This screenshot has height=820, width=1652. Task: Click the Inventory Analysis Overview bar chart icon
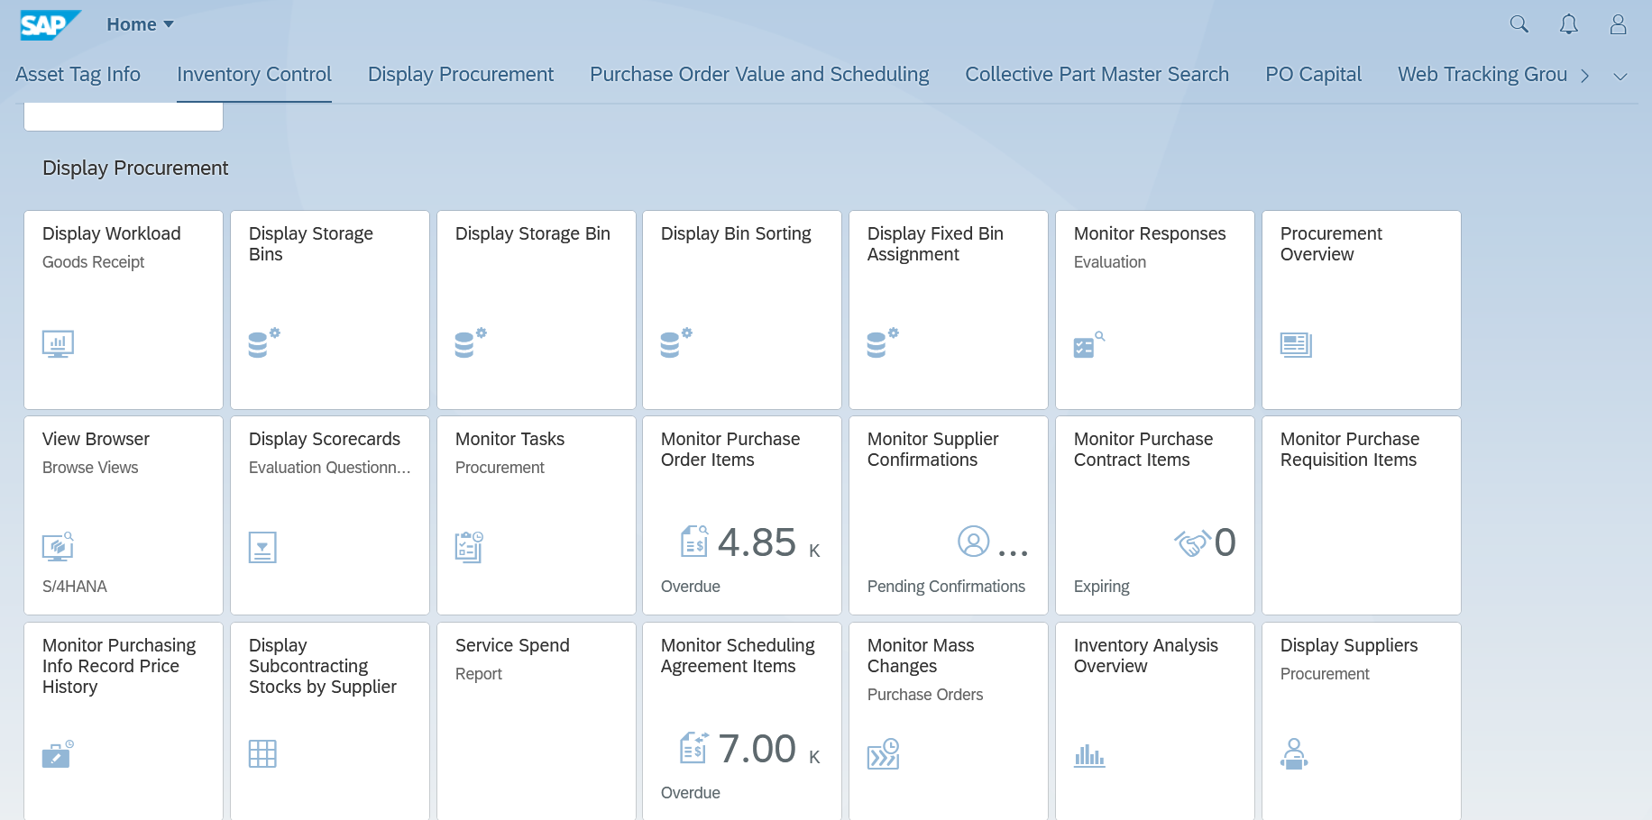point(1089,754)
